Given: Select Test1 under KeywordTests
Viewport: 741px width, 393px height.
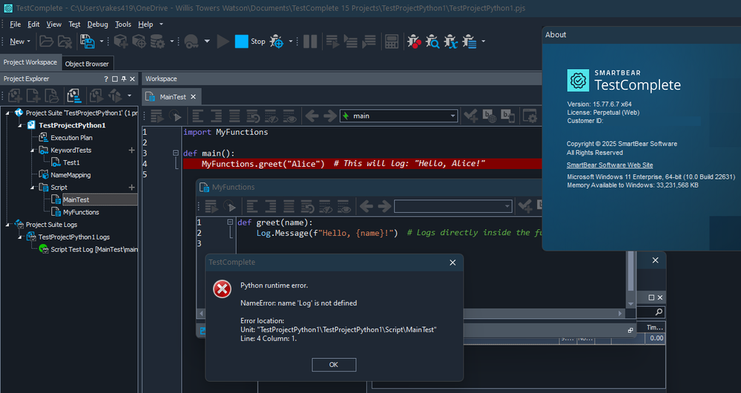Looking at the screenshot, I should click(71, 162).
